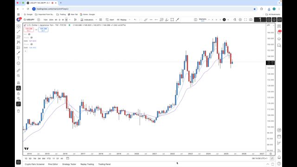Click the blue BUY price button
Screen dimensions: 297x167
[43, 30]
